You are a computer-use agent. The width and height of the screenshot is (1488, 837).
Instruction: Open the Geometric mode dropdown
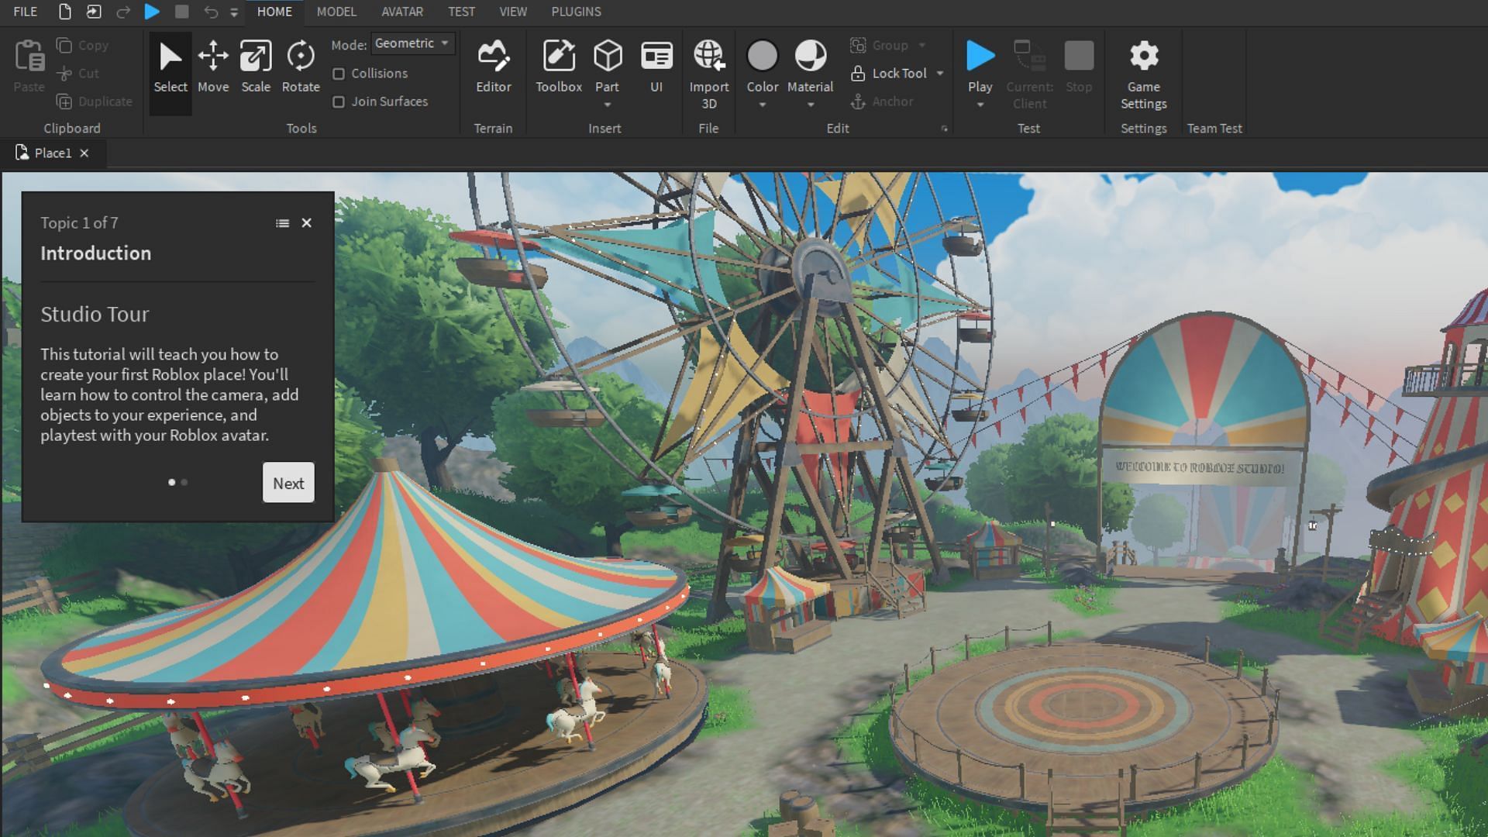(x=412, y=43)
